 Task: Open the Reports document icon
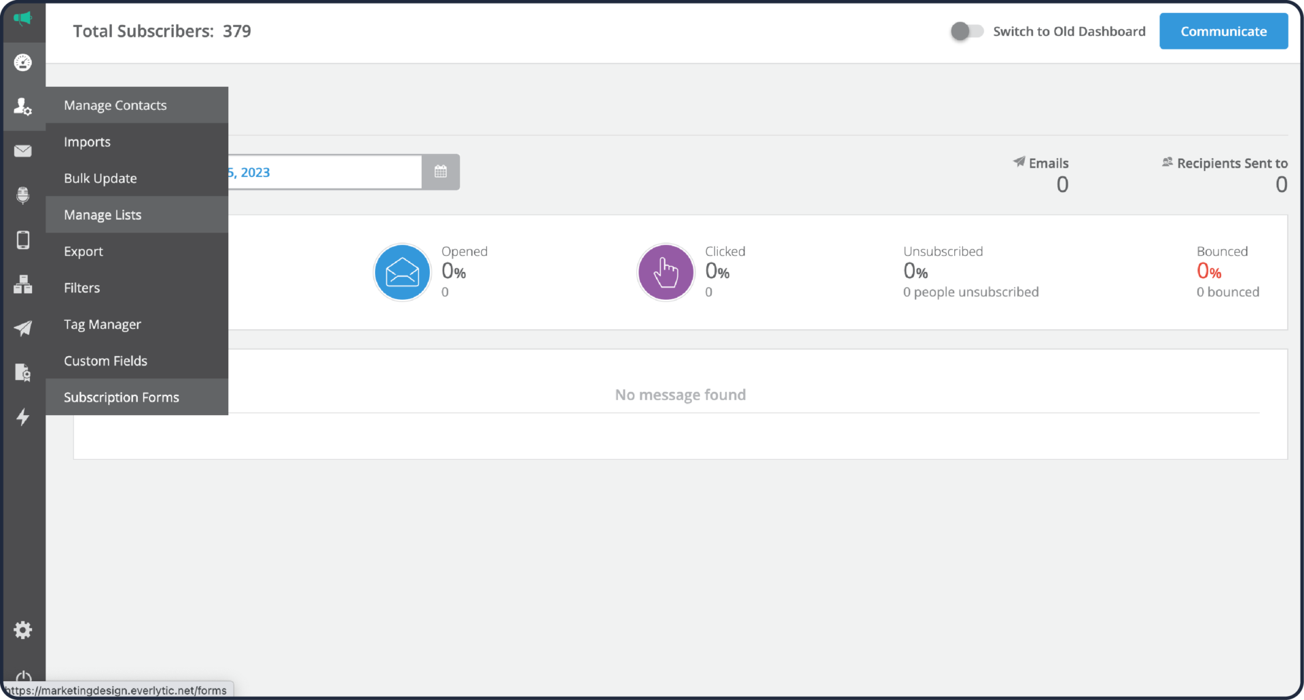point(23,372)
